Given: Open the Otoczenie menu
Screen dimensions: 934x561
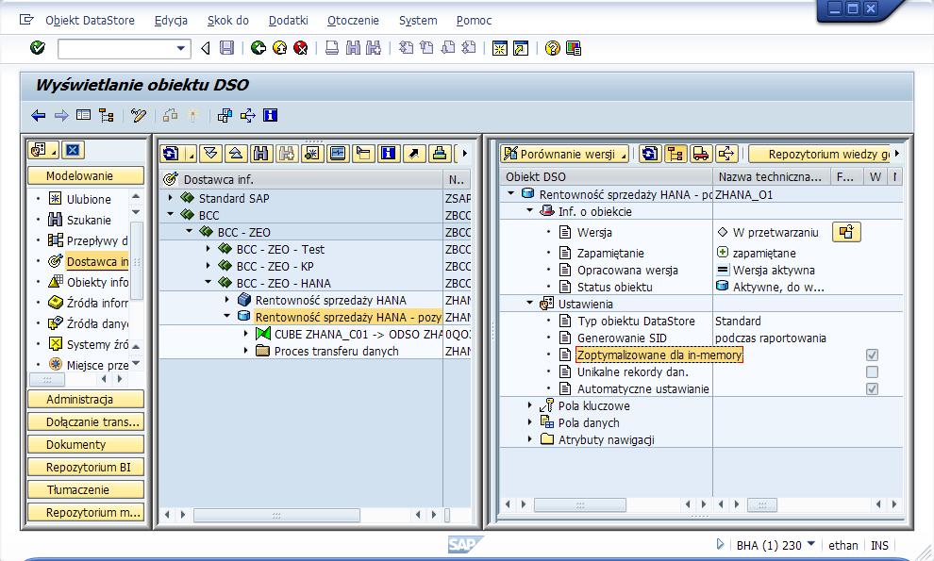Looking at the screenshot, I should click(353, 20).
